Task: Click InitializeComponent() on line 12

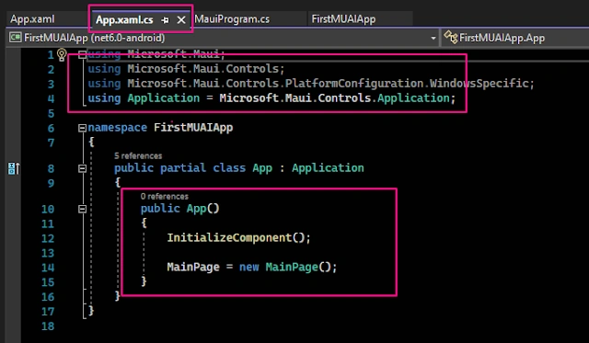Action: 239,238
